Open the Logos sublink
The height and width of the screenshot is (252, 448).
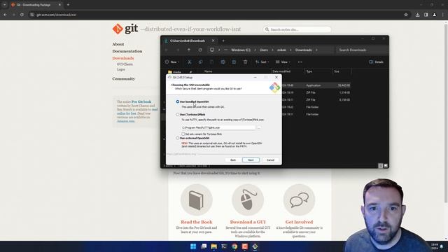click(121, 69)
